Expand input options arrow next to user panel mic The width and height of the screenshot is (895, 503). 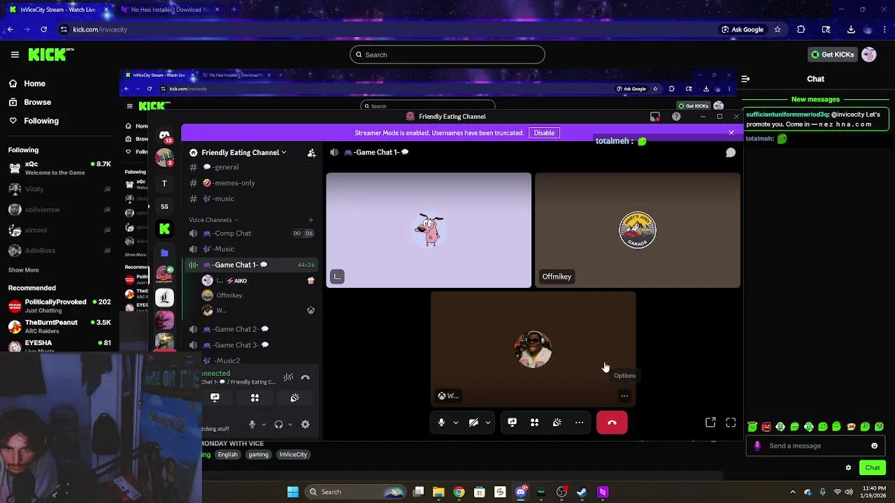[264, 424]
